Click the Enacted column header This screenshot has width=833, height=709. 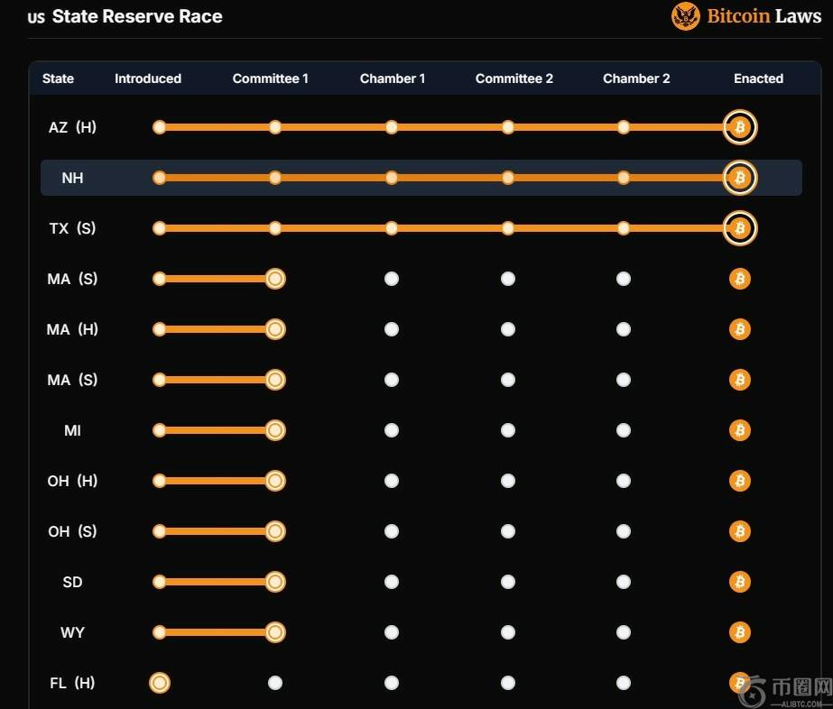click(x=758, y=78)
